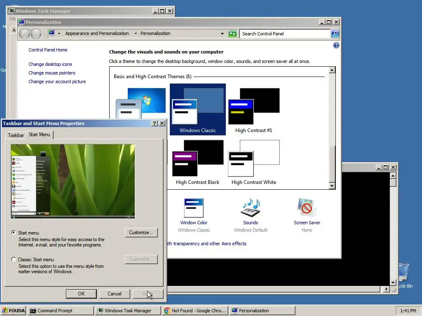
Task: Click Appearance and Personalization breadcrumb
Action: point(97,33)
